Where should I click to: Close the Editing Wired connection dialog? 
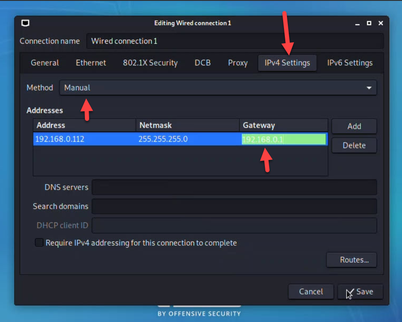point(381,23)
